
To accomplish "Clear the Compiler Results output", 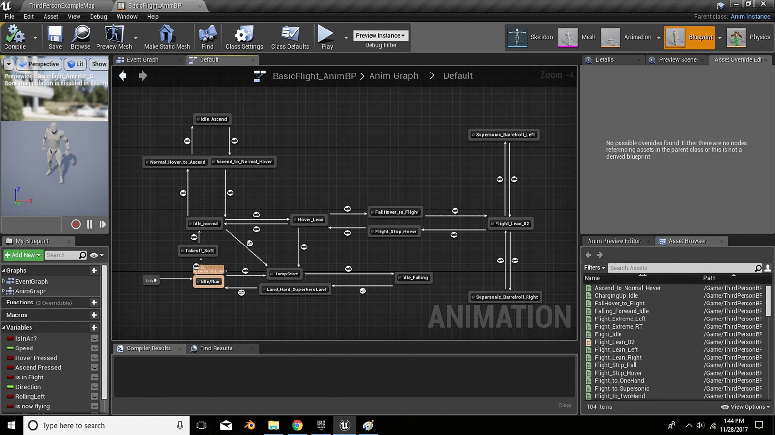I will [565, 405].
